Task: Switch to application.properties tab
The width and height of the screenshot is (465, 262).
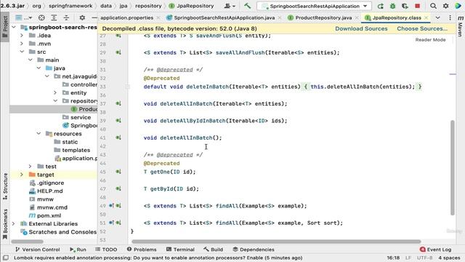Action: (126, 17)
